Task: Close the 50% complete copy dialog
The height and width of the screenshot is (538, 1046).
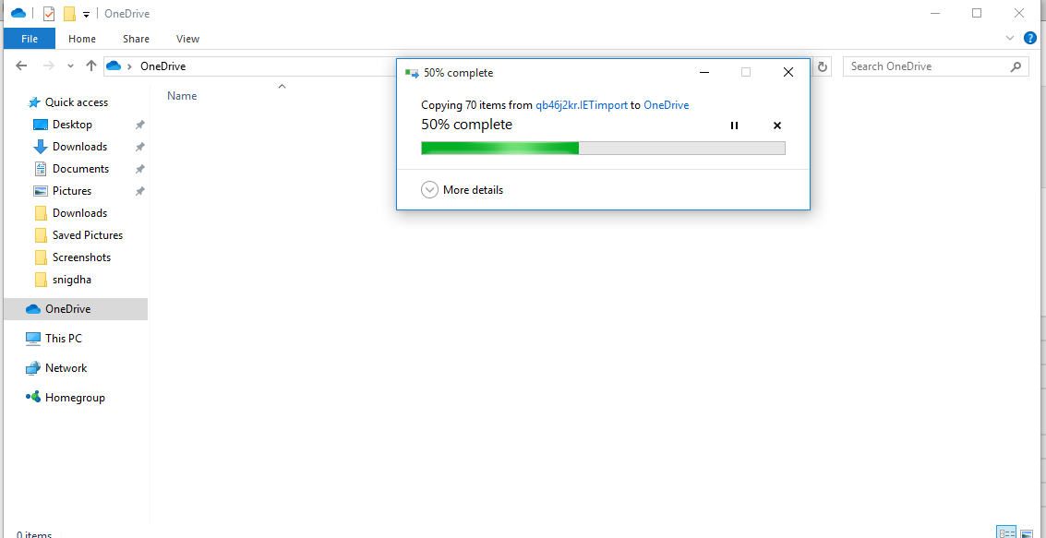Action: pos(788,73)
